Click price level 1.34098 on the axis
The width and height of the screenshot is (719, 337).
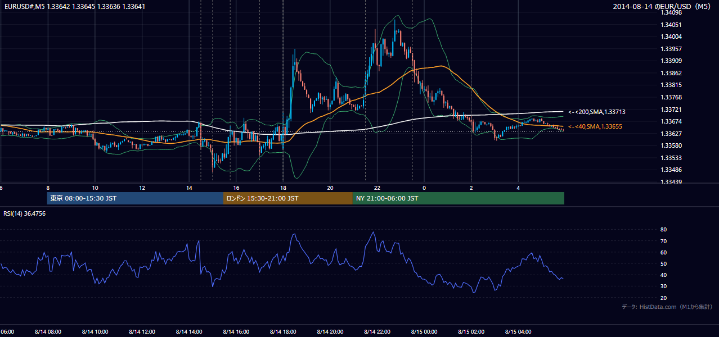point(671,12)
